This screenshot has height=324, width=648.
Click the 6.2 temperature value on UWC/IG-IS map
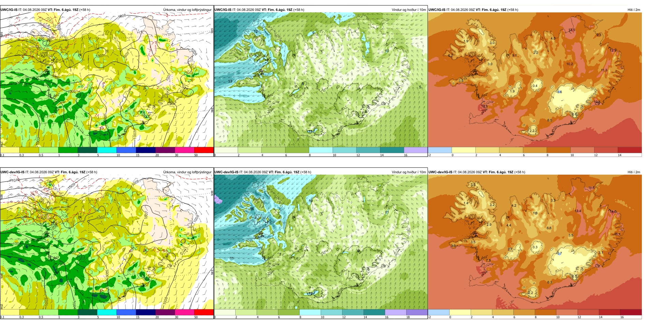(451, 56)
